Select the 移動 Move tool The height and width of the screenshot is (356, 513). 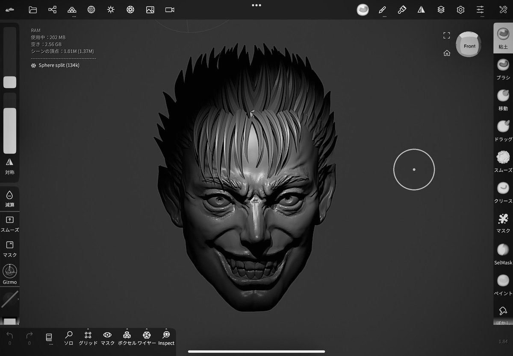(x=503, y=100)
